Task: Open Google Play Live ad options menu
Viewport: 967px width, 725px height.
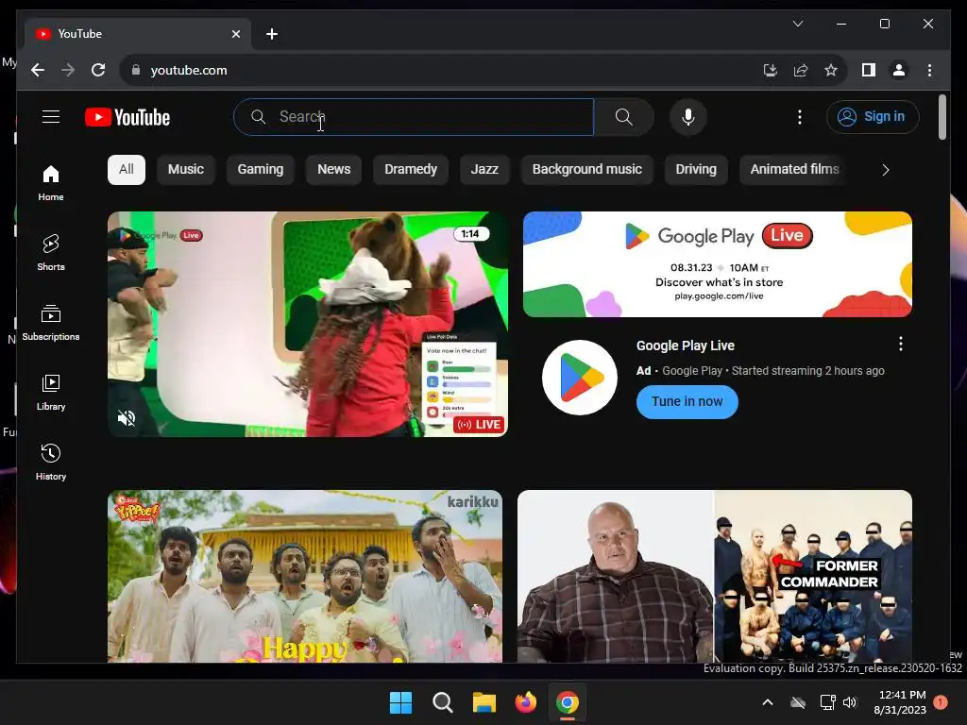Action: coord(900,344)
